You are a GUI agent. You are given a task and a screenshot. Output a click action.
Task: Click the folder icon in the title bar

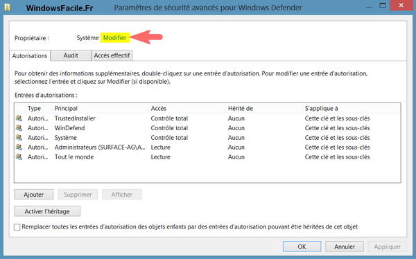[x=8, y=7]
